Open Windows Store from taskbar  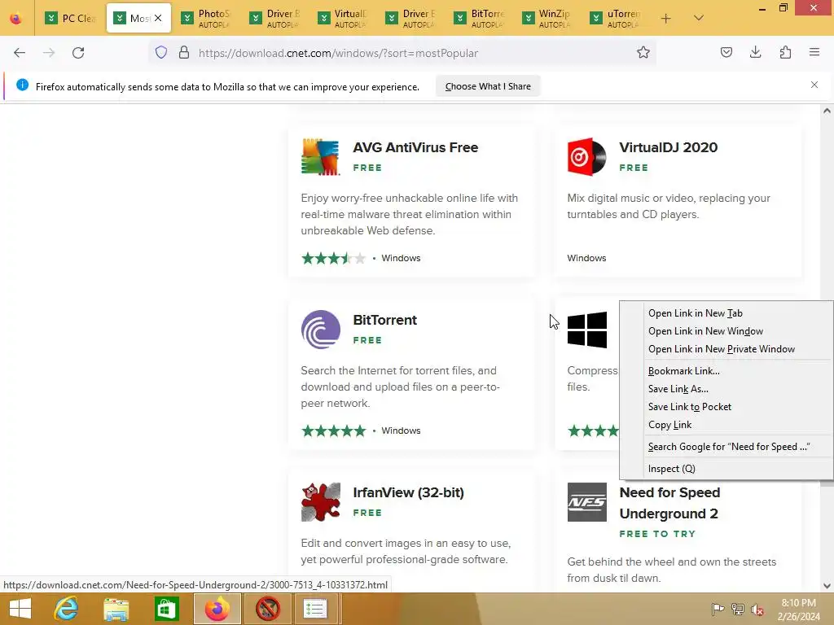click(x=166, y=609)
